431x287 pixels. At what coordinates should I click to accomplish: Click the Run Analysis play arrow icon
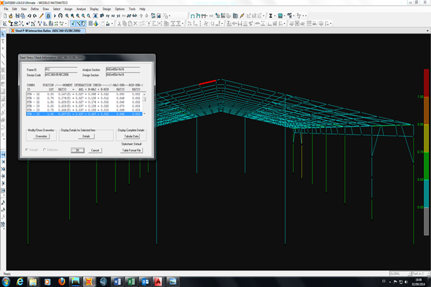pyautogui.click(x=55, y=16)
